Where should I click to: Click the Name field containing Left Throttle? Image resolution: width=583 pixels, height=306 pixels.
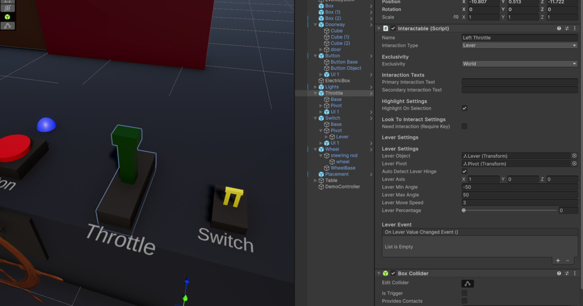pyautogui.click(x=519, y=37)
